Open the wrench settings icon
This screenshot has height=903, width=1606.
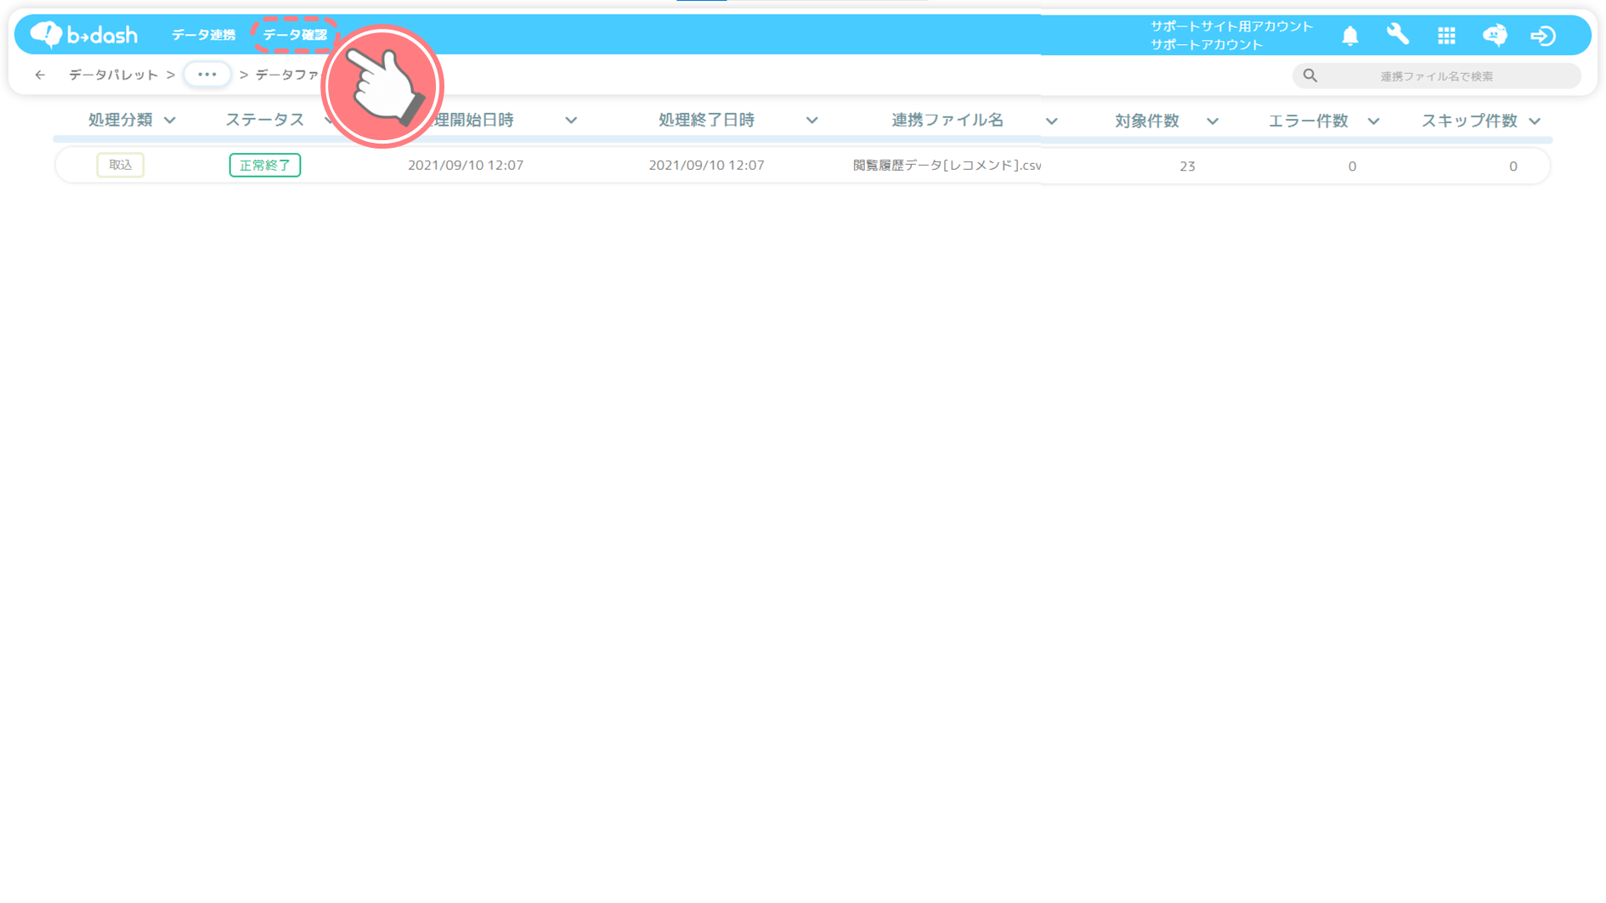pos(1398,35)
